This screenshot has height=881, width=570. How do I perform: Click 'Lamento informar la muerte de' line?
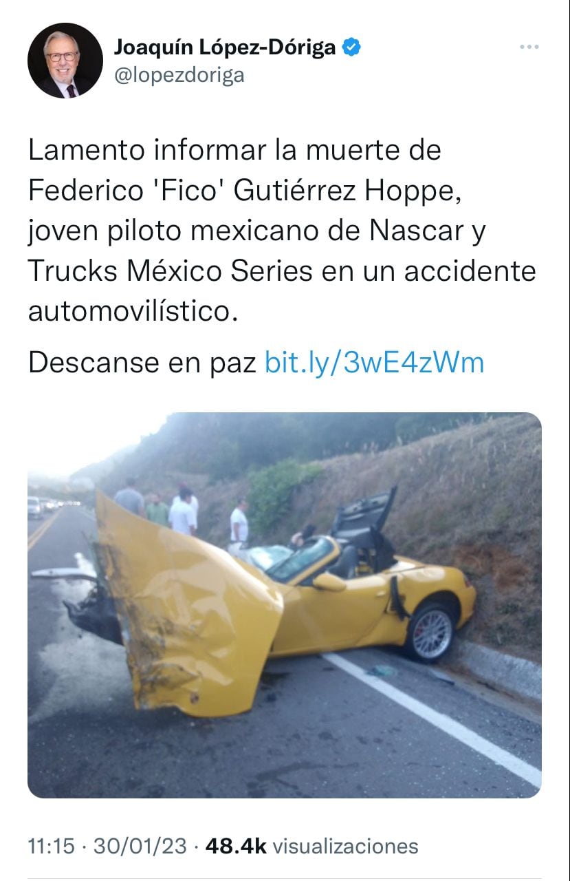pyautogui.click(x=234, y=150)
